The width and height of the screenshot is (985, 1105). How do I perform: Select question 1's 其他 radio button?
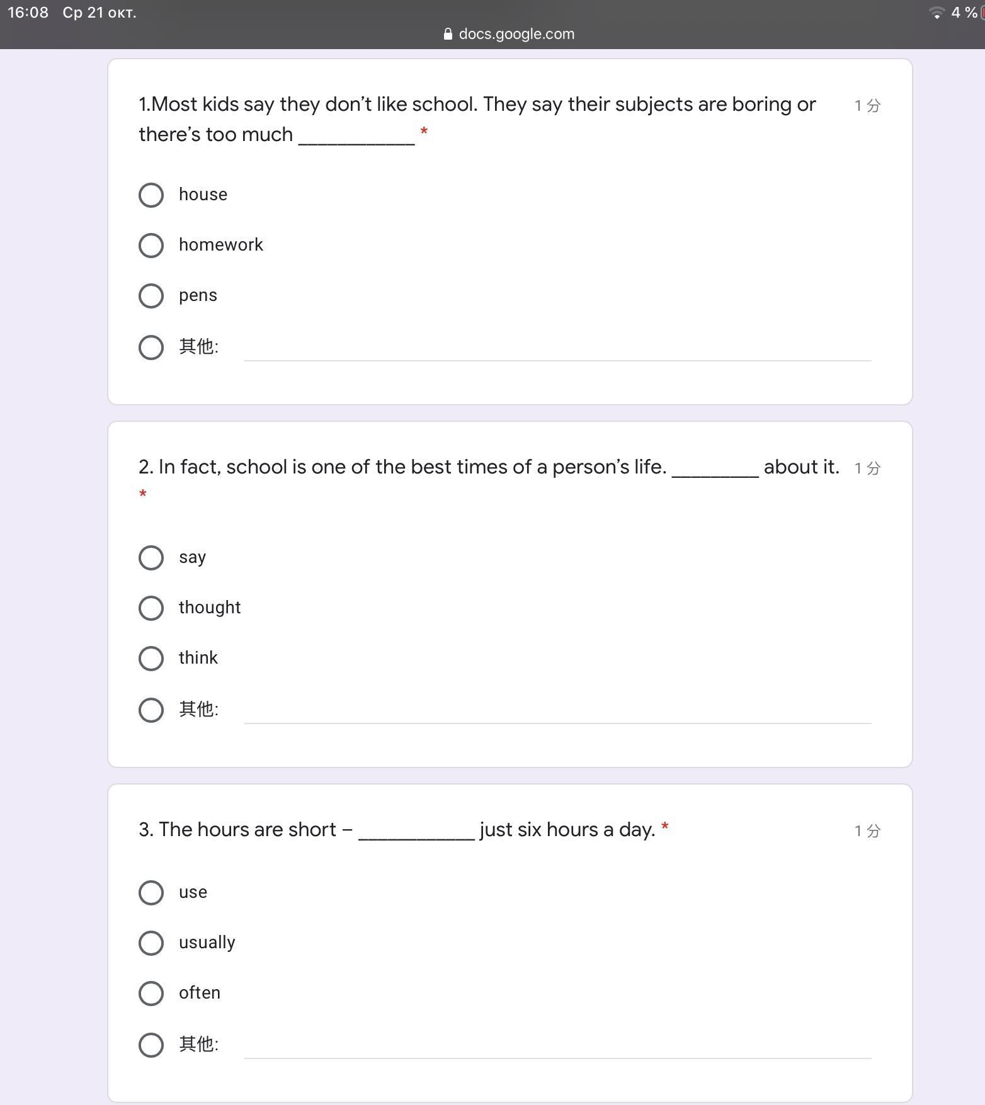point(151,348)
